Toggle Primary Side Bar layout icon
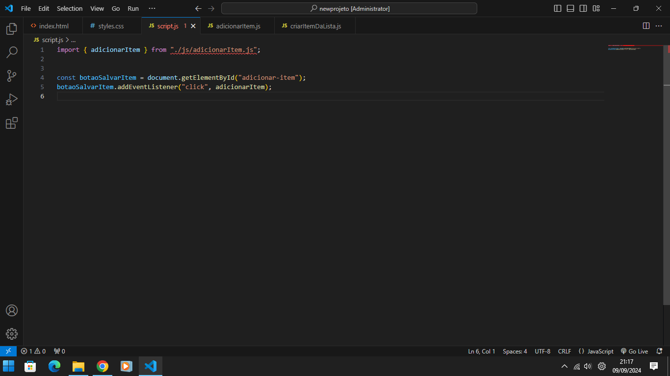This screenshot has width=670, height=376. coord(558,8)
